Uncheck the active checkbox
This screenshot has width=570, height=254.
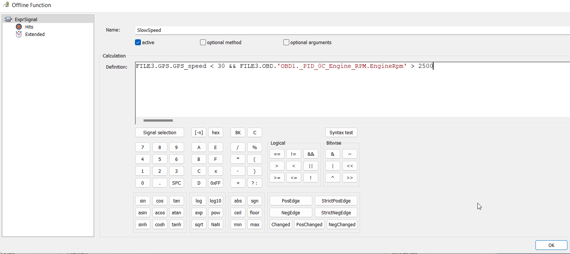coord(138,42)
